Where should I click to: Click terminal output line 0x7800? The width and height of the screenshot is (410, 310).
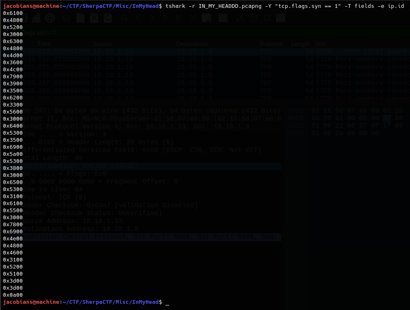[x=13, y=225]
